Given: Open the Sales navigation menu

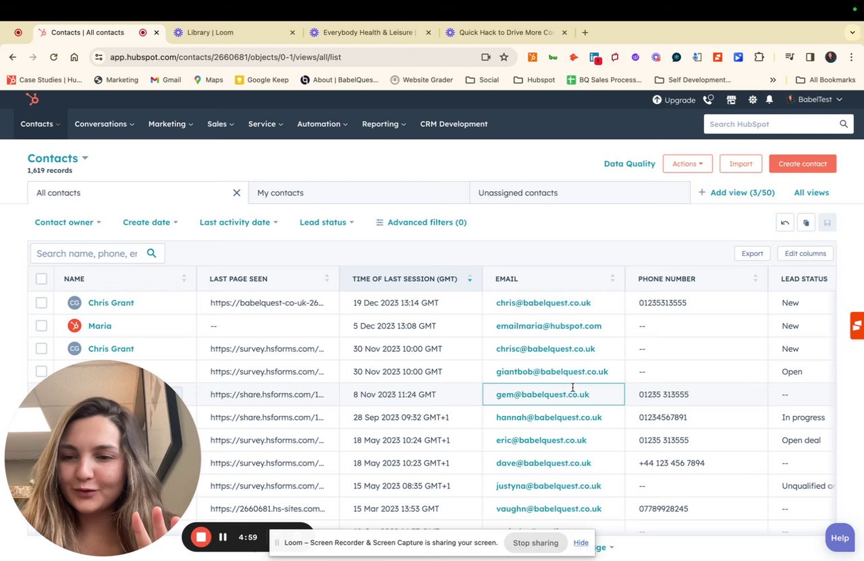Looking at the screenshot, I should pos(221,124).
